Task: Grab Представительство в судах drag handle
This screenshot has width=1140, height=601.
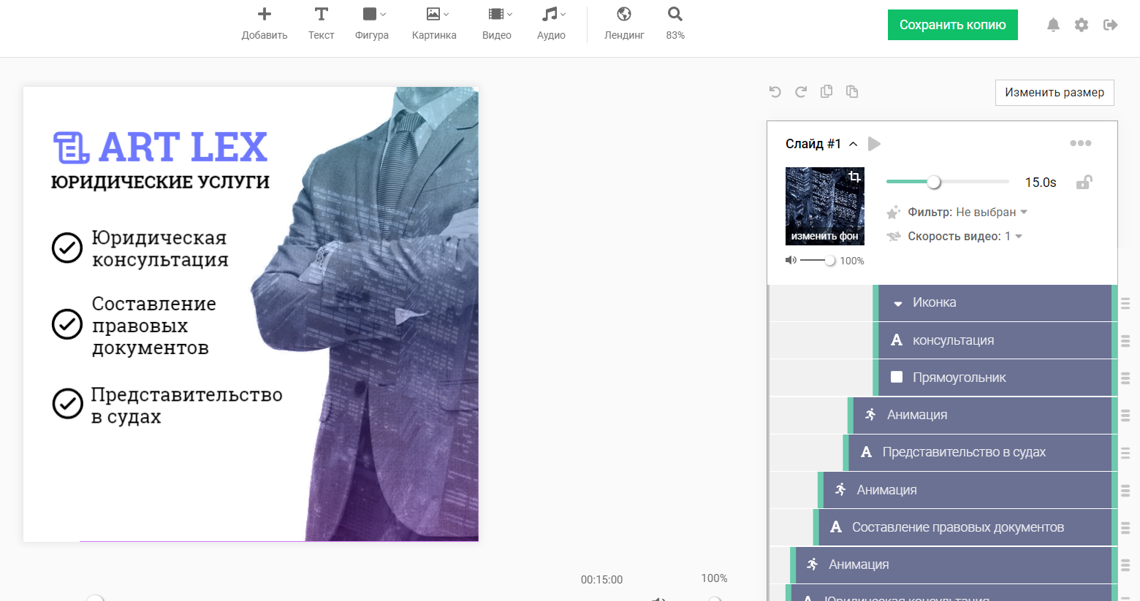Action: tap(1125, 453)
